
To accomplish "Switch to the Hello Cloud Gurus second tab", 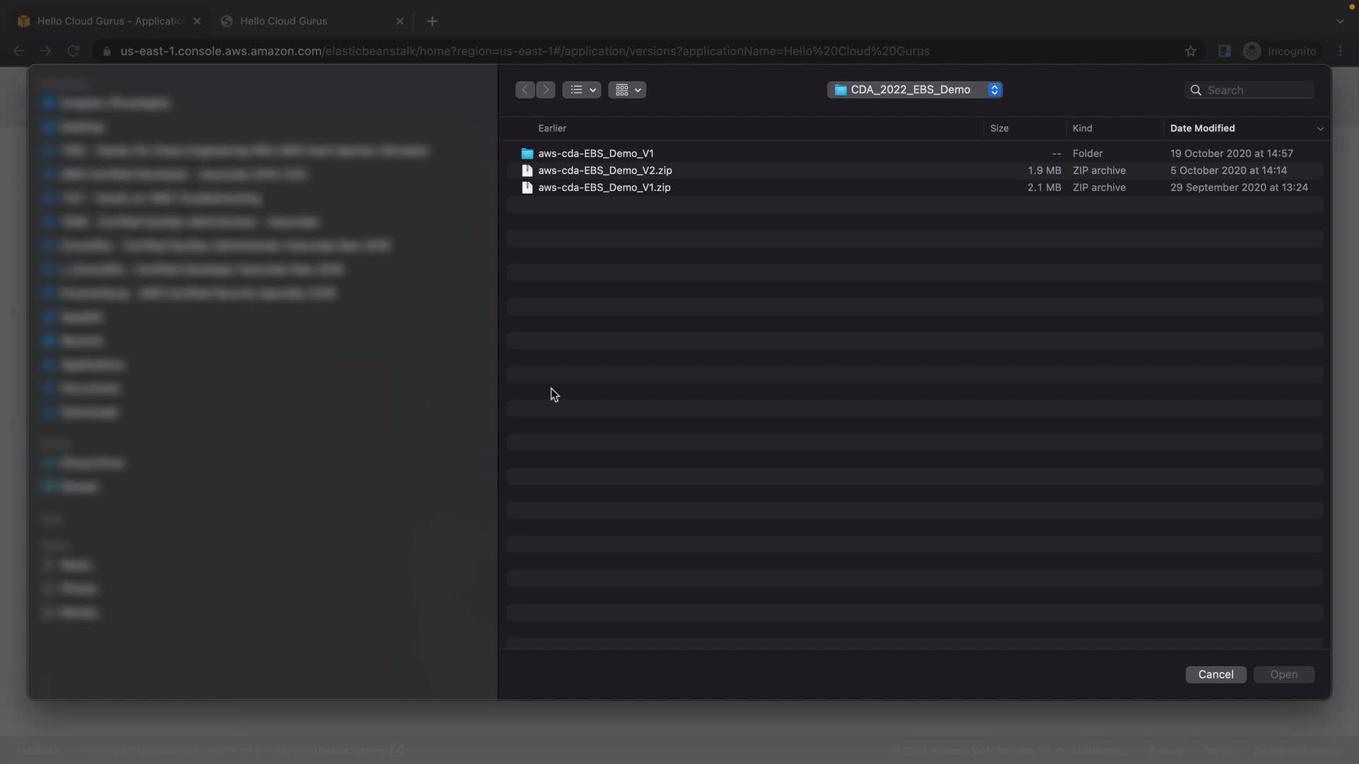I will tap(283, 21).
